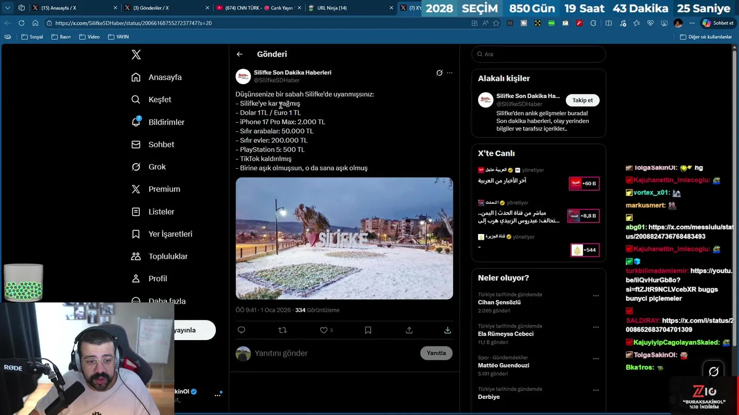Switch to the CNN TÜRK YouTube tab
The height and width of the screenshot is (415, 739).
tap(259, 8)
